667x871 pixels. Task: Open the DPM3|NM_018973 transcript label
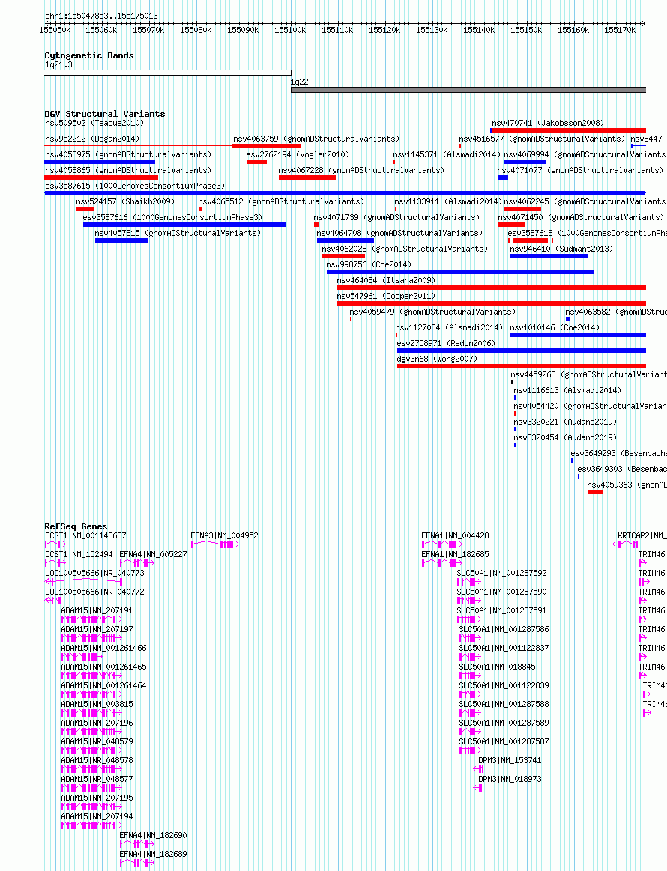click(510, 779)
